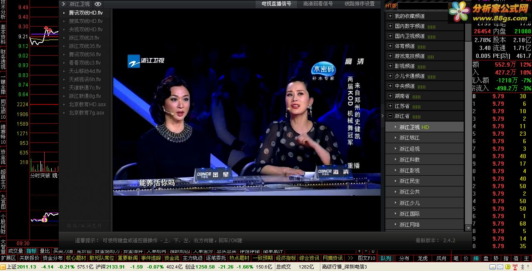Play the 浙江联通8g.flv source

85,96
